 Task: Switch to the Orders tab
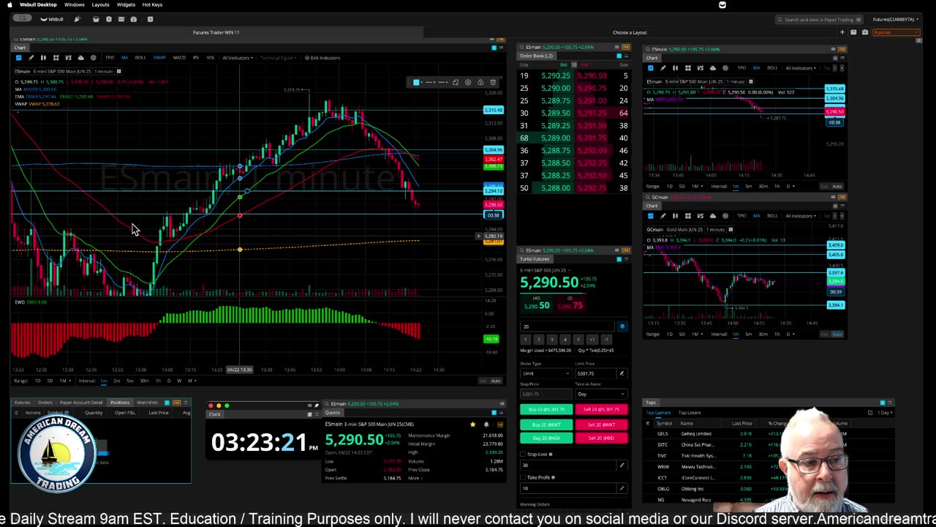45,403
